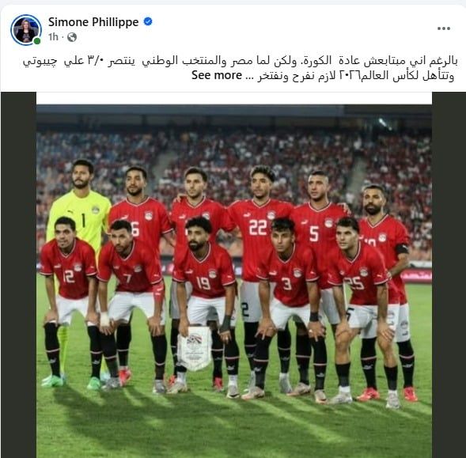This screenshot has width=466, height=458.
Task: Click the globe public audience icon
Action: [72, 37]
